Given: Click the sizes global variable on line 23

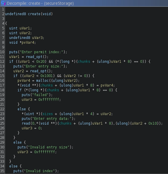Looking at the screenshot, I should click(47, 114).
